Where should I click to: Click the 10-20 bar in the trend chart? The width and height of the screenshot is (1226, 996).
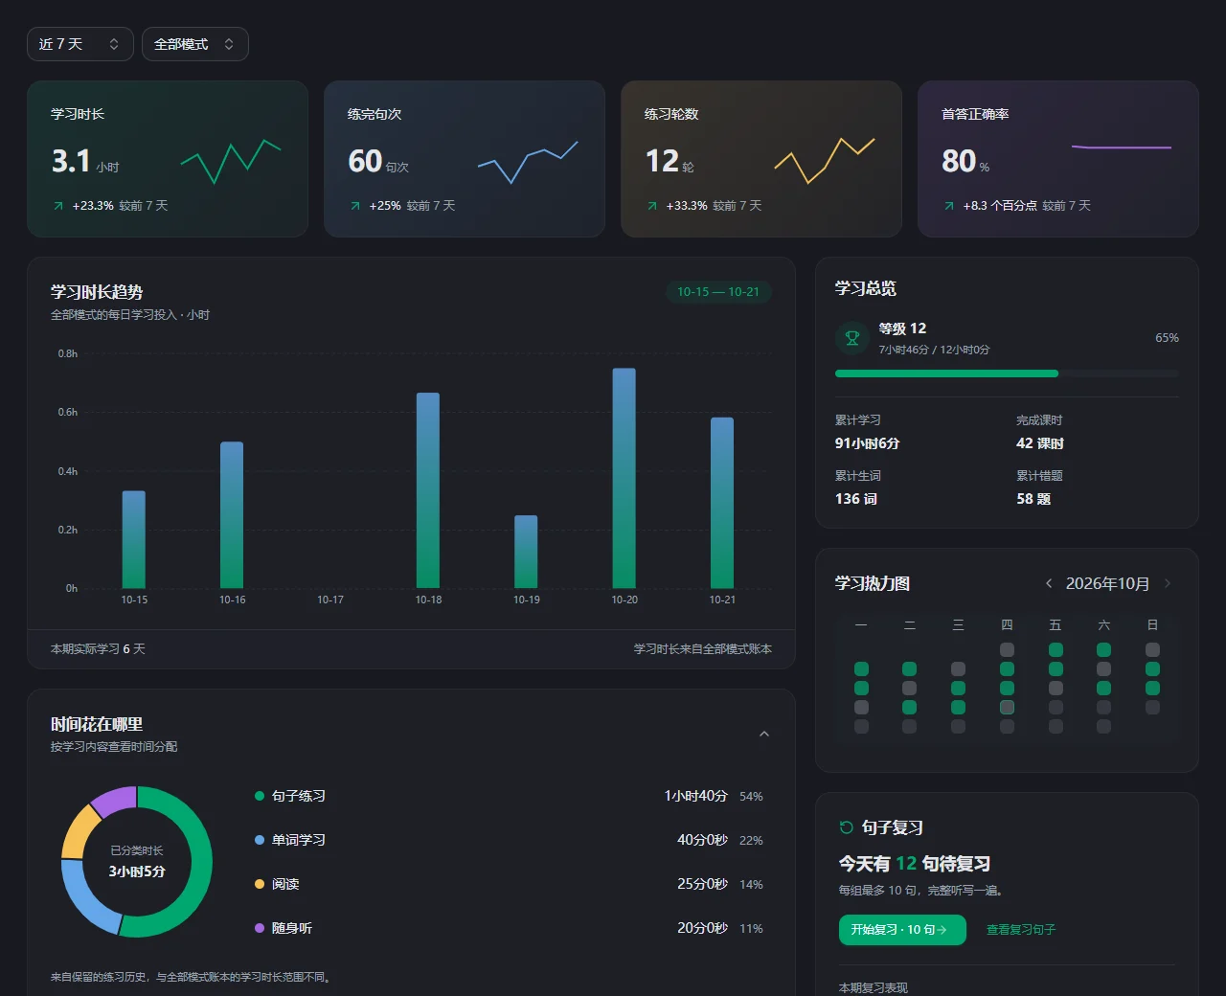(x=624, y=478)
